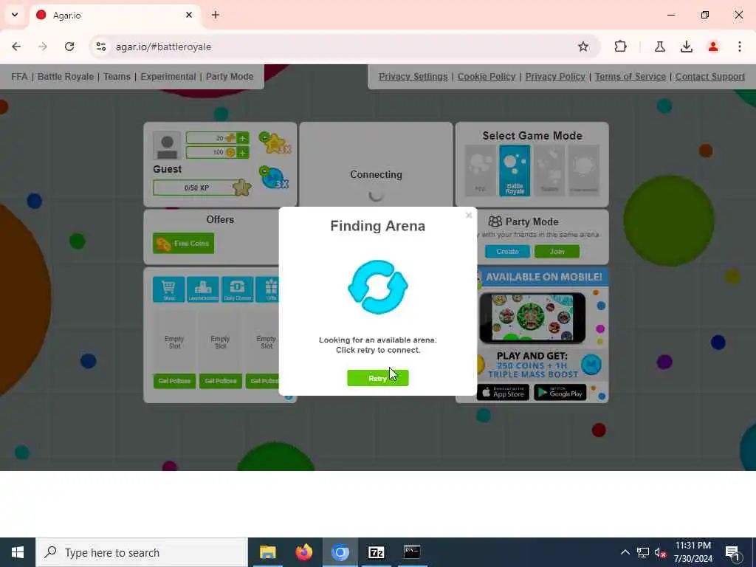
Task: Open the Shop cart icon
Action: (169, 289)
